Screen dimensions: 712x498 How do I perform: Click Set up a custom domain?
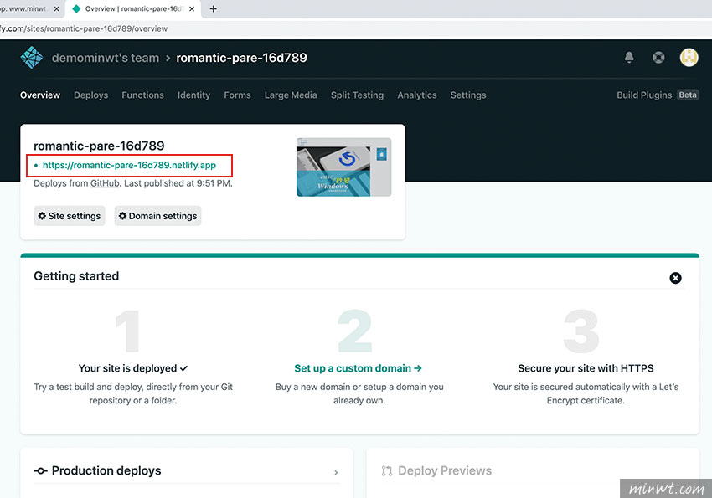point(358,368)
